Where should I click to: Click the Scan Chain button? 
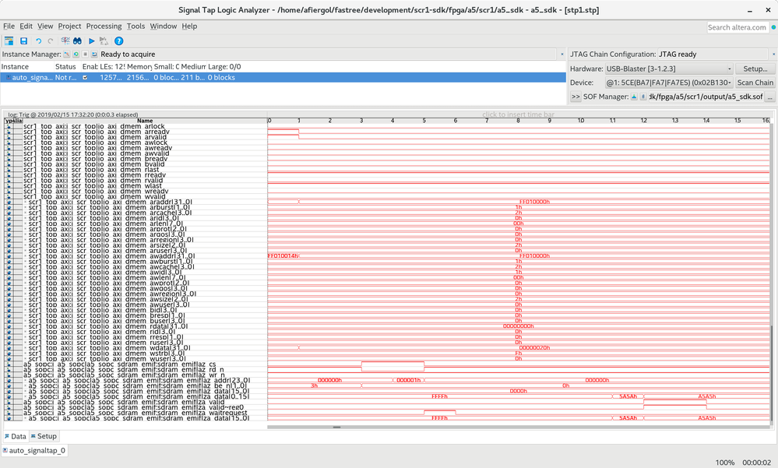pos(755,83)
